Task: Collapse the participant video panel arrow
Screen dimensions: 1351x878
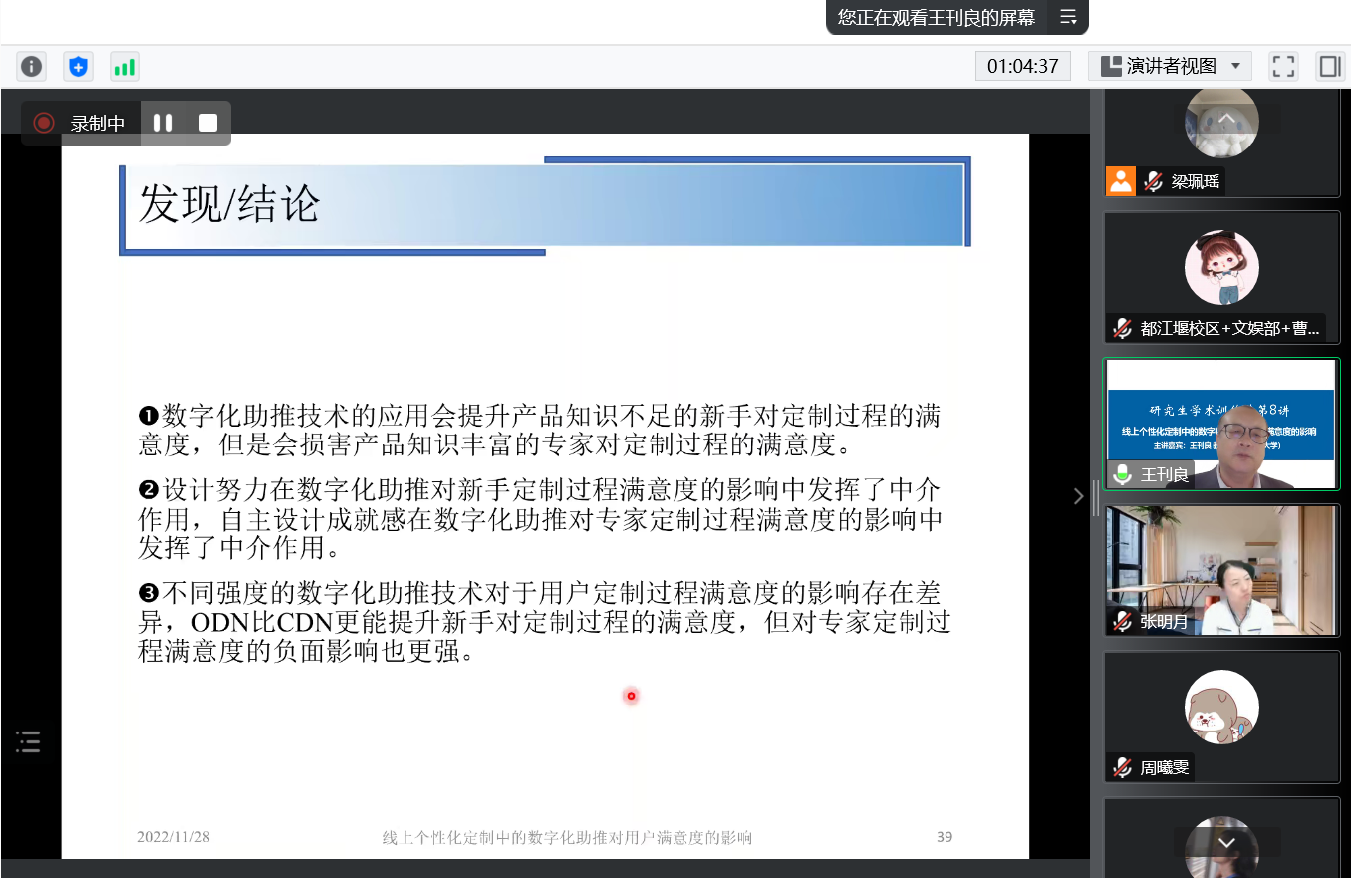Action: pyautogui.click(x=1078, y=496)
